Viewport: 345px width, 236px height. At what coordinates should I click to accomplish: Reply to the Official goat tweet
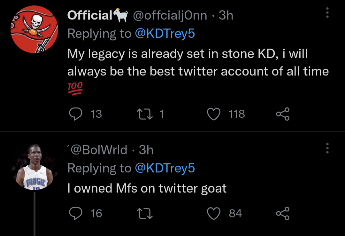pos(75,114)
